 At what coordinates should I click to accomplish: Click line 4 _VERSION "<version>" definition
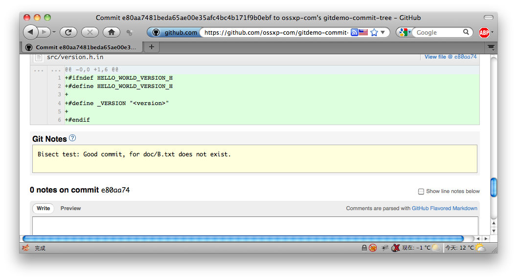(x=117, y=103)
